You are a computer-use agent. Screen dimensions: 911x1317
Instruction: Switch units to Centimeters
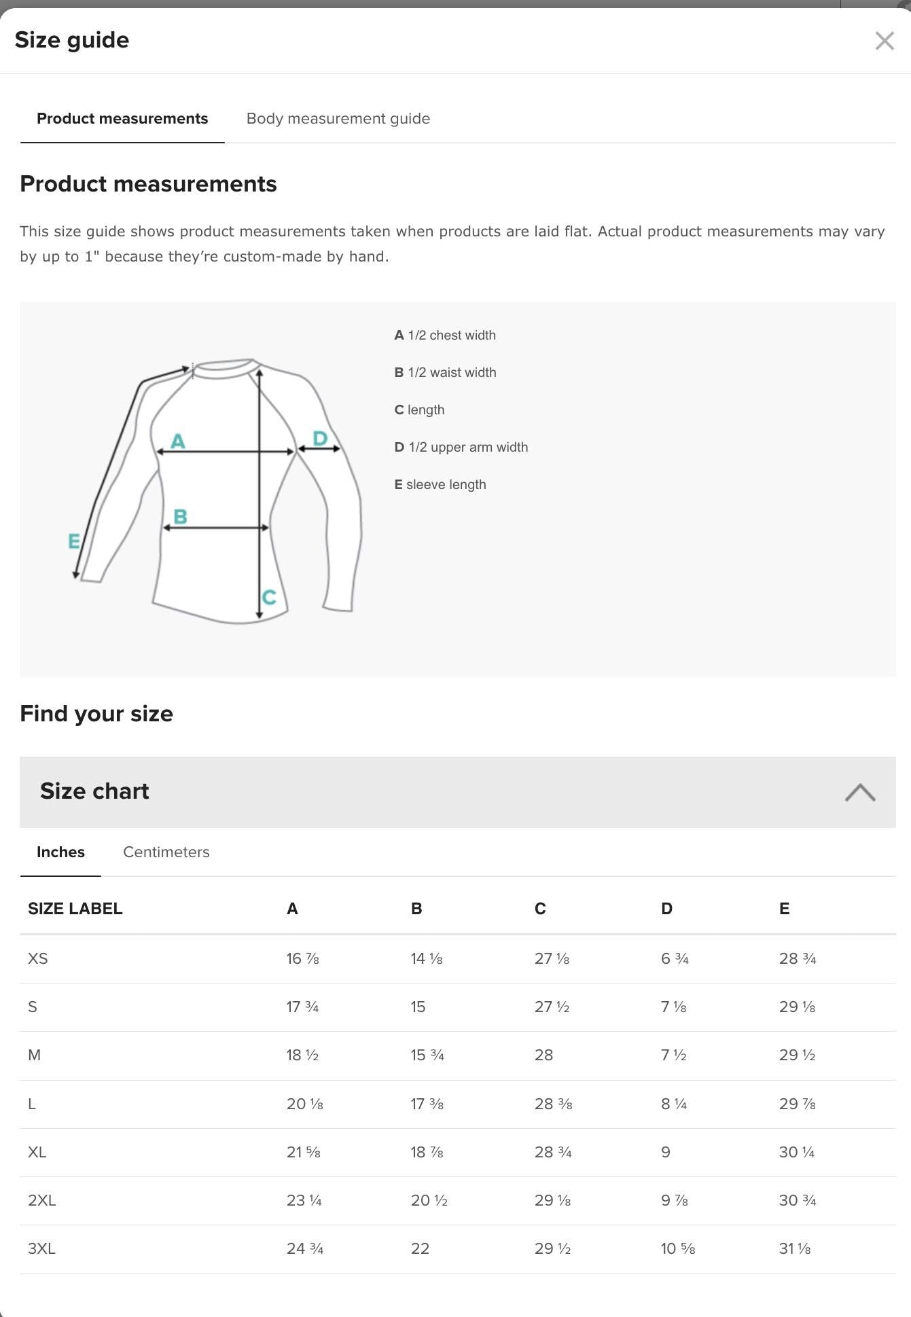(x=166, y=852)
